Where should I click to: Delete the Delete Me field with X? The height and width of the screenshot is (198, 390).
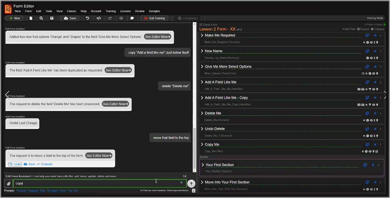pos(375,113)
